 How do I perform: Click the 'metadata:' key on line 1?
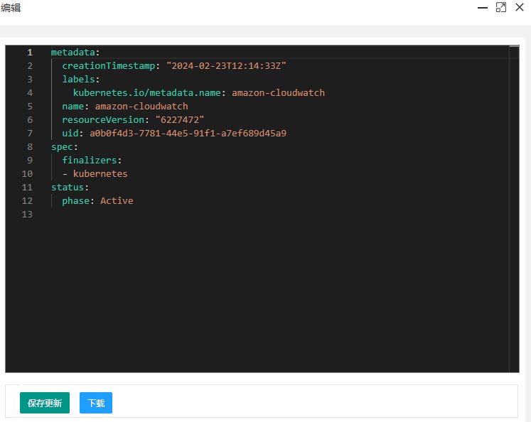[x=75, y=53]
